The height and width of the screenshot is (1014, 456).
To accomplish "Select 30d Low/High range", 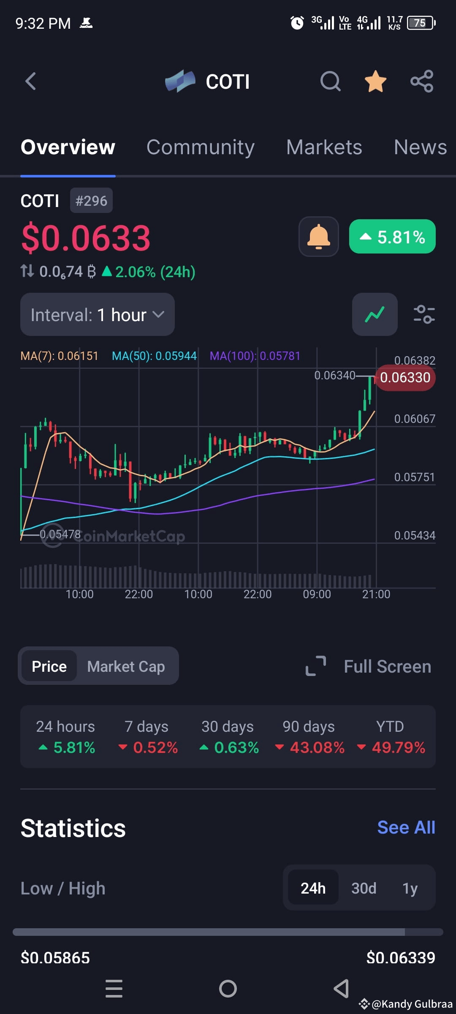I will [x=364, y=888].
